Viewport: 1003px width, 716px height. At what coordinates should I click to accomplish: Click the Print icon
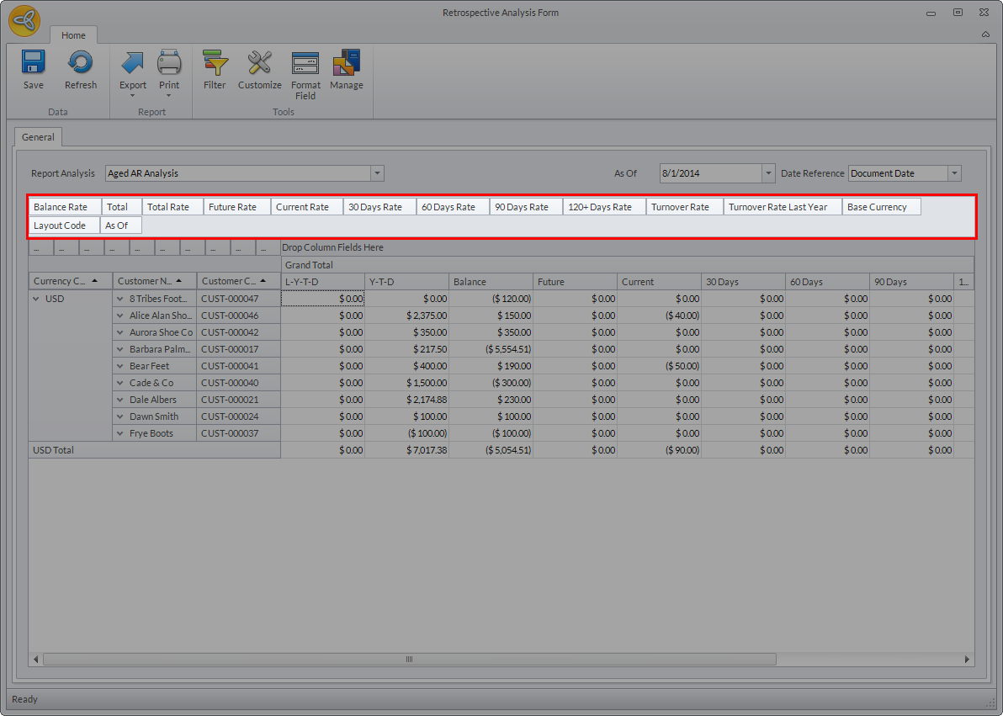(x=169, y=64)
